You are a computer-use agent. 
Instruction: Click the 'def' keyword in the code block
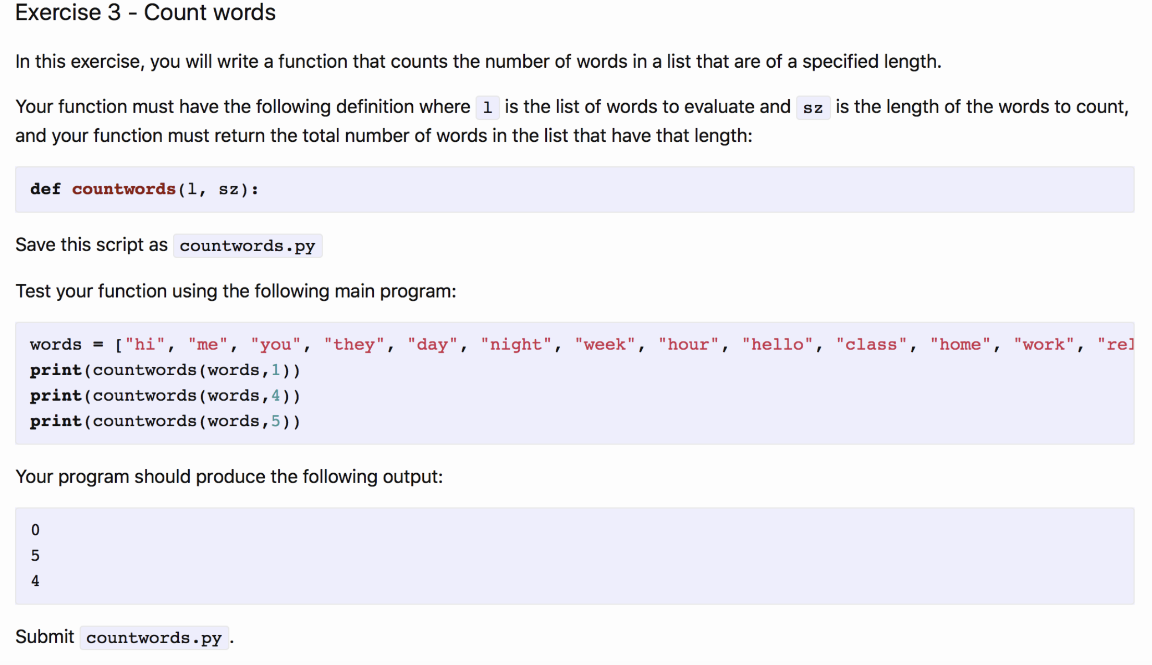pos(45,189)
